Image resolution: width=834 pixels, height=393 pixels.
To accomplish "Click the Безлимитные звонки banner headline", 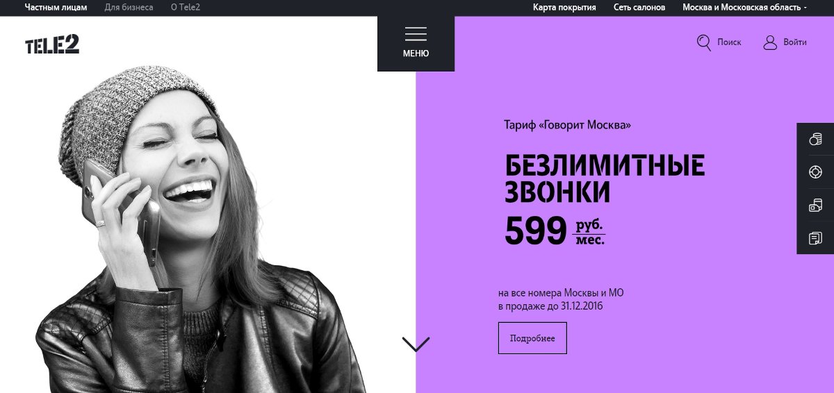I will click(605, 178).
